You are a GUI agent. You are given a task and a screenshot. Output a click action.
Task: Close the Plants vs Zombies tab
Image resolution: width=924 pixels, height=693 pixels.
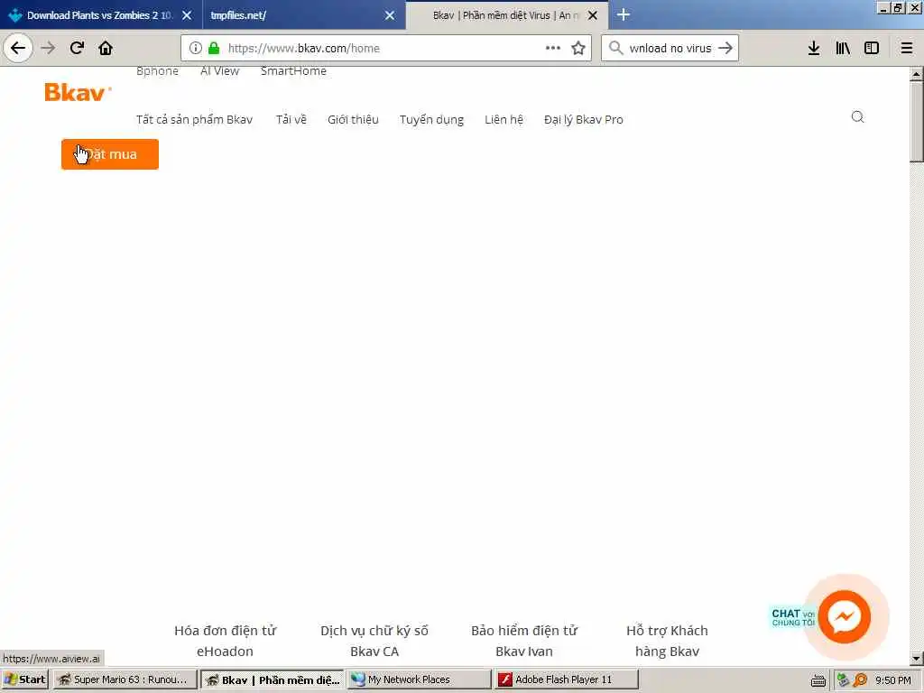click(x=187, y=15)
